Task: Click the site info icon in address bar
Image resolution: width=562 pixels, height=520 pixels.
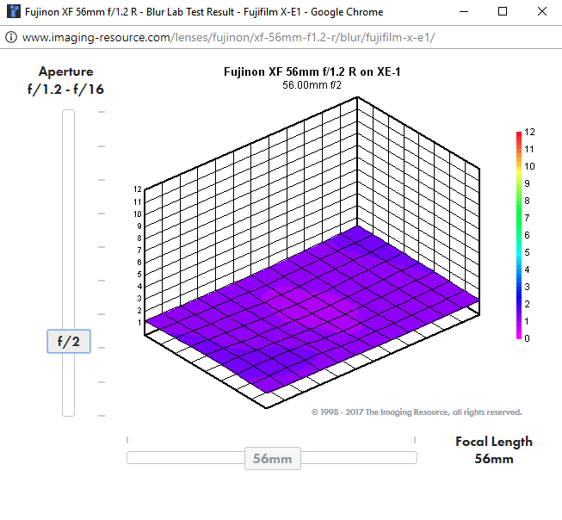Action: coord(11,37)
